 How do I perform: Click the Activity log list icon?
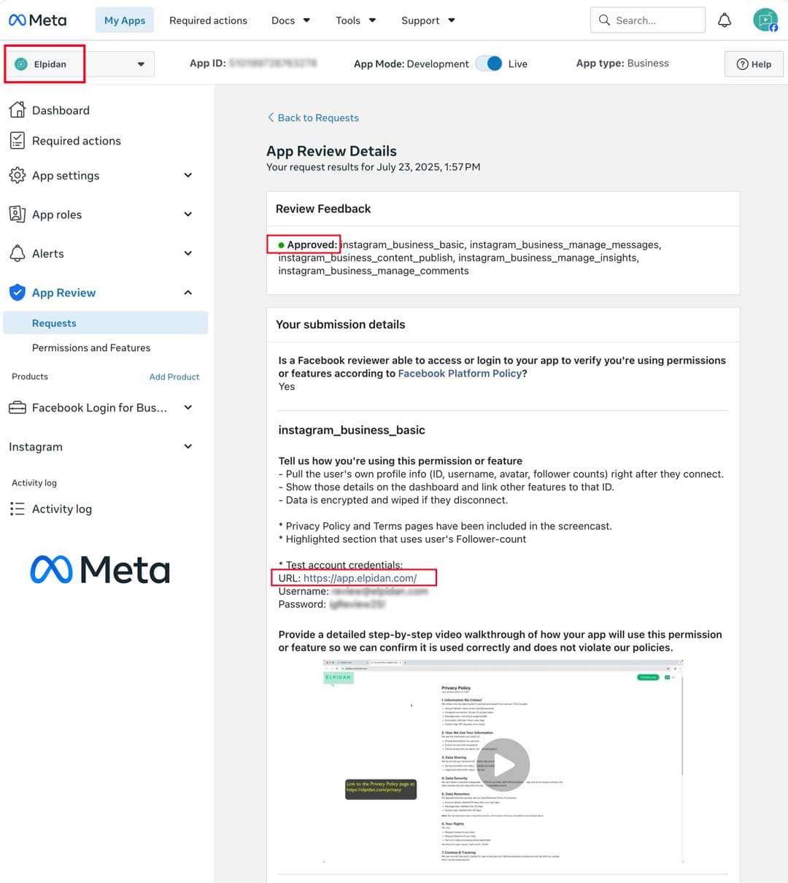(x=18, y=509)
